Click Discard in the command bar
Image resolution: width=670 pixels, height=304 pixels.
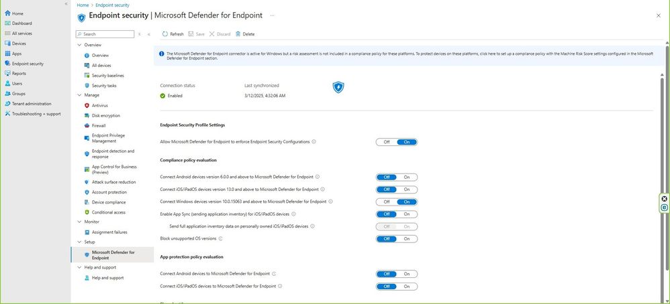[x=220, y=34]
